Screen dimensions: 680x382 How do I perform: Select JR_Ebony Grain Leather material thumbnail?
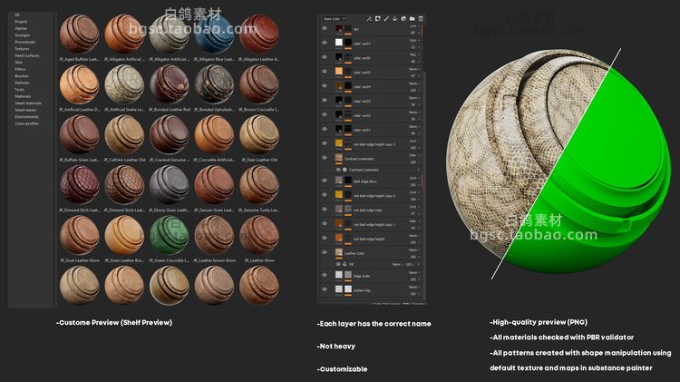pyautogui.click(x=170, y=185)
